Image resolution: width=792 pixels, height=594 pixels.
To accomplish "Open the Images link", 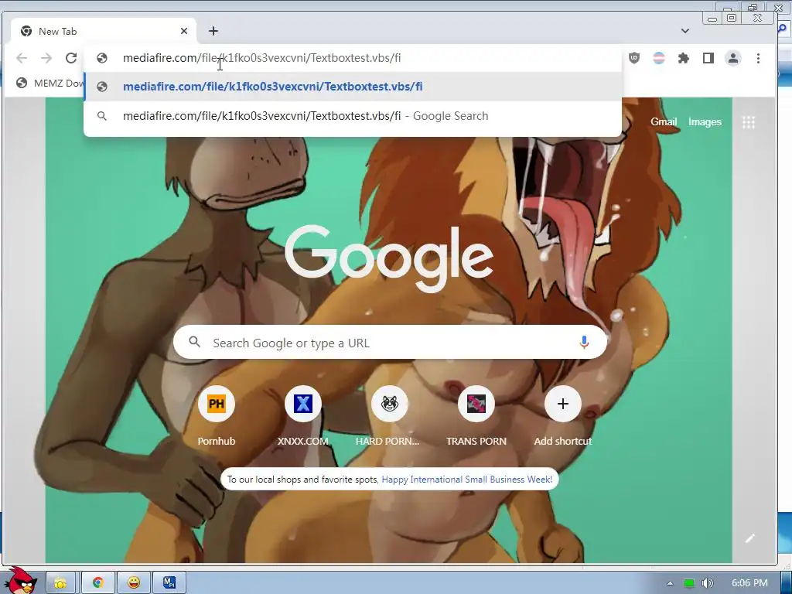I will [x=705, y=121].
